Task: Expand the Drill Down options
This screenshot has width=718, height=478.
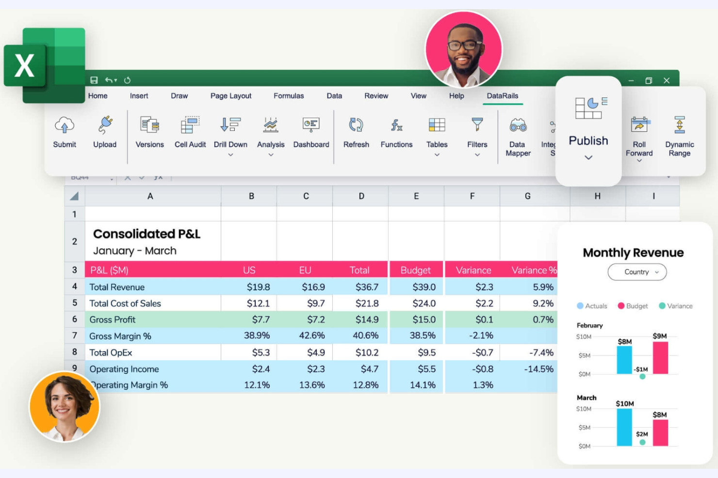Action: point(230,155)
